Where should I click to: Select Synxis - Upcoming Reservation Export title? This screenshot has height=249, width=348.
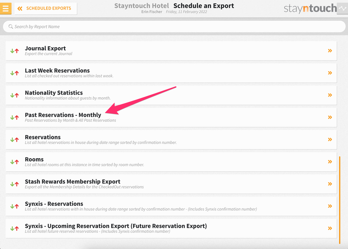tap(116, 226)
